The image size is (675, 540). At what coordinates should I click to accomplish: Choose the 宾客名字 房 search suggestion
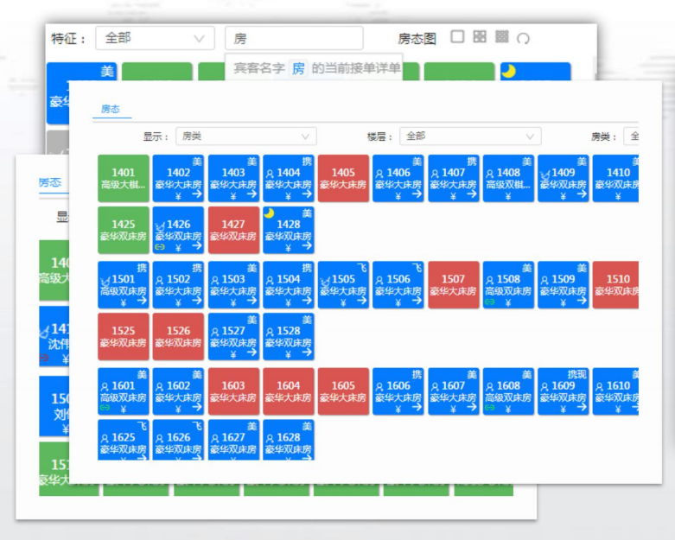tap(316, 68)
